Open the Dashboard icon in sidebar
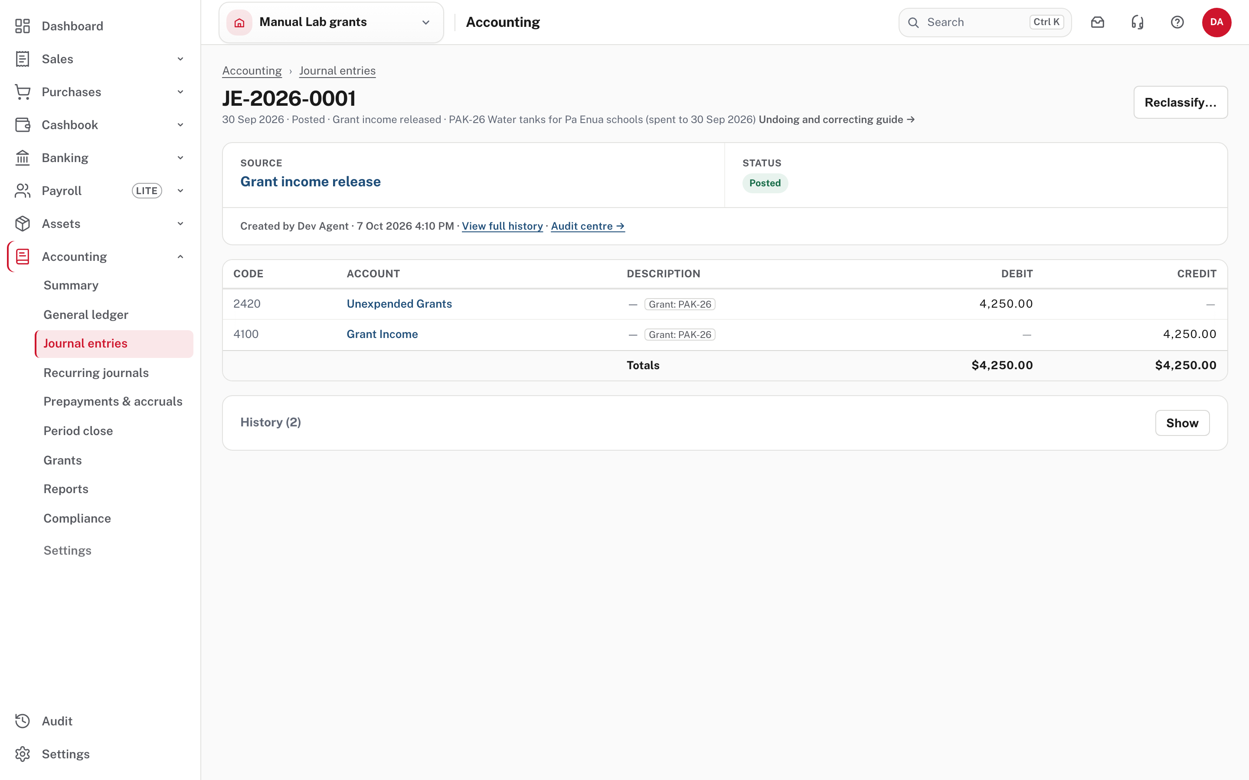The image size is (1249, 780). 22,26
